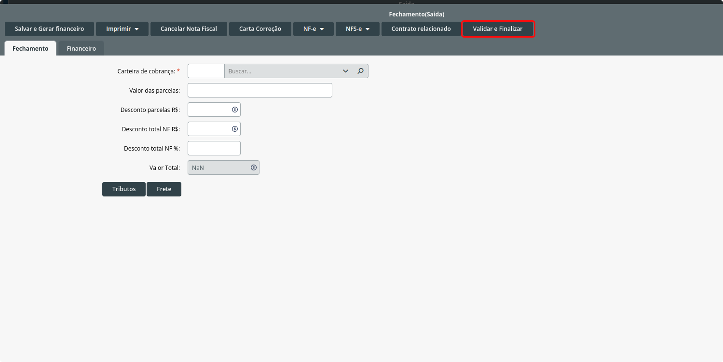Focus the Desconto total NF % field
The width and height of the screenshot is (723, 362).
(x=214, y=148)
